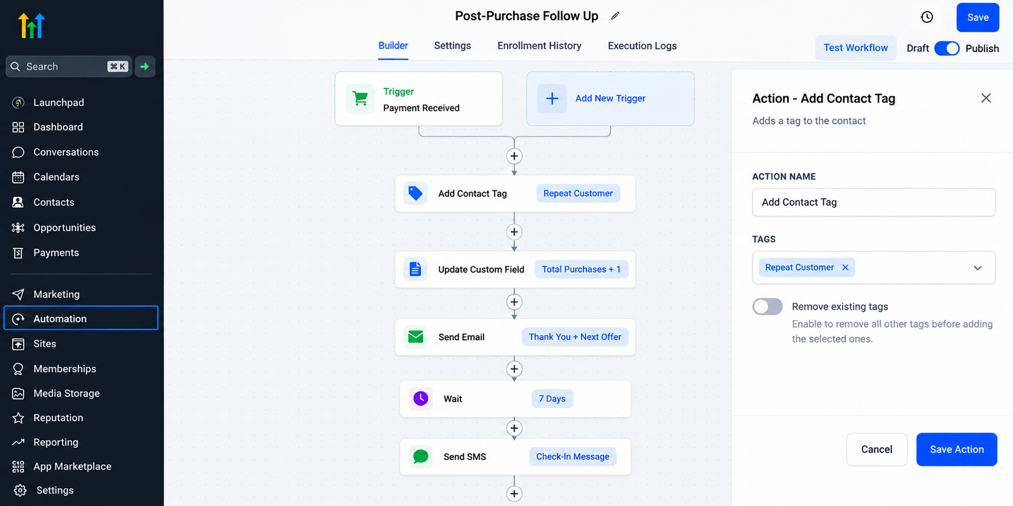1013x506 pixels.
Task: Add a step after Send Email
Action: pos(514,369)
